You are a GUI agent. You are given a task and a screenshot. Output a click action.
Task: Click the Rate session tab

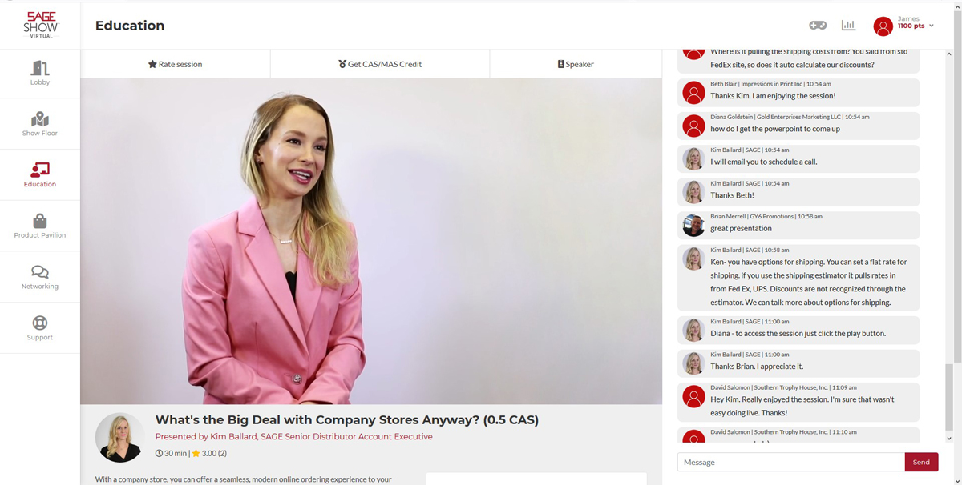tap(175, 64)
